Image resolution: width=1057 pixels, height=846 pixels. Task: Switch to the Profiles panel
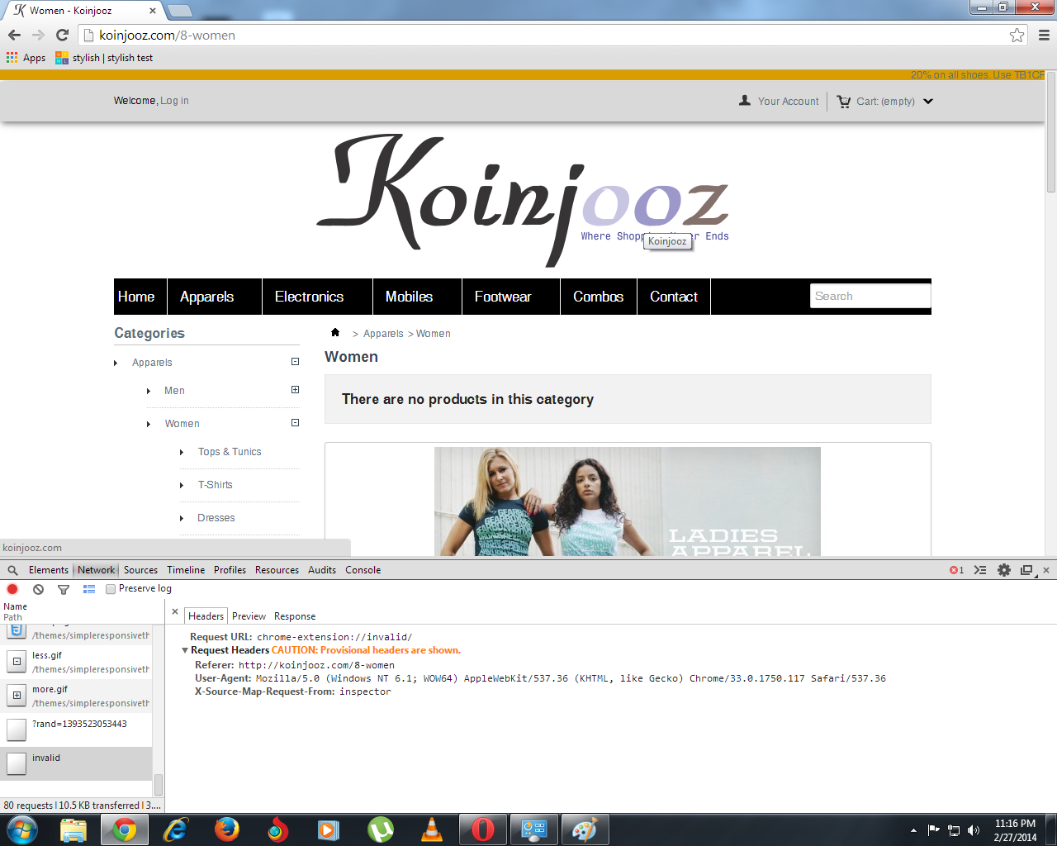230,570
